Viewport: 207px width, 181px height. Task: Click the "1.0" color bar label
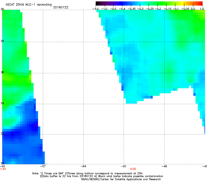pyautogui.click(x=202, y=9)
